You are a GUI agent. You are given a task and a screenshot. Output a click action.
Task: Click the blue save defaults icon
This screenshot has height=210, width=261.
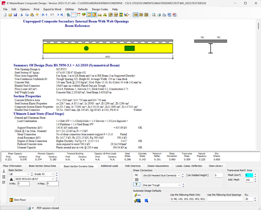pyautogui.click(x=146, y=201)
